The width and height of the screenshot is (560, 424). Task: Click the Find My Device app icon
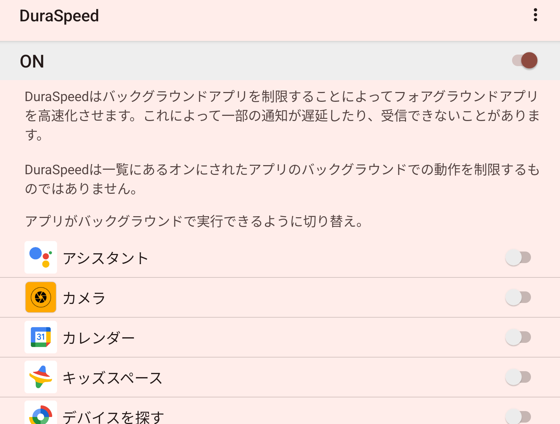tap(41, 416)
